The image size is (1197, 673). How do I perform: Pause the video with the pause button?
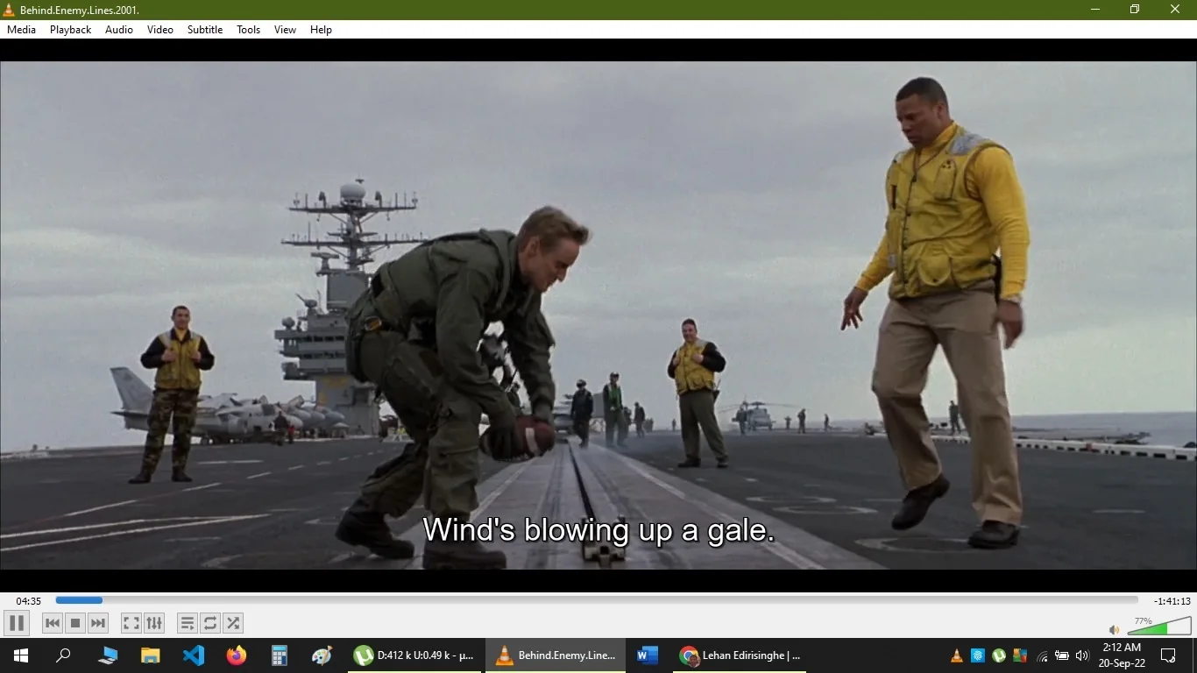[16, 623]
